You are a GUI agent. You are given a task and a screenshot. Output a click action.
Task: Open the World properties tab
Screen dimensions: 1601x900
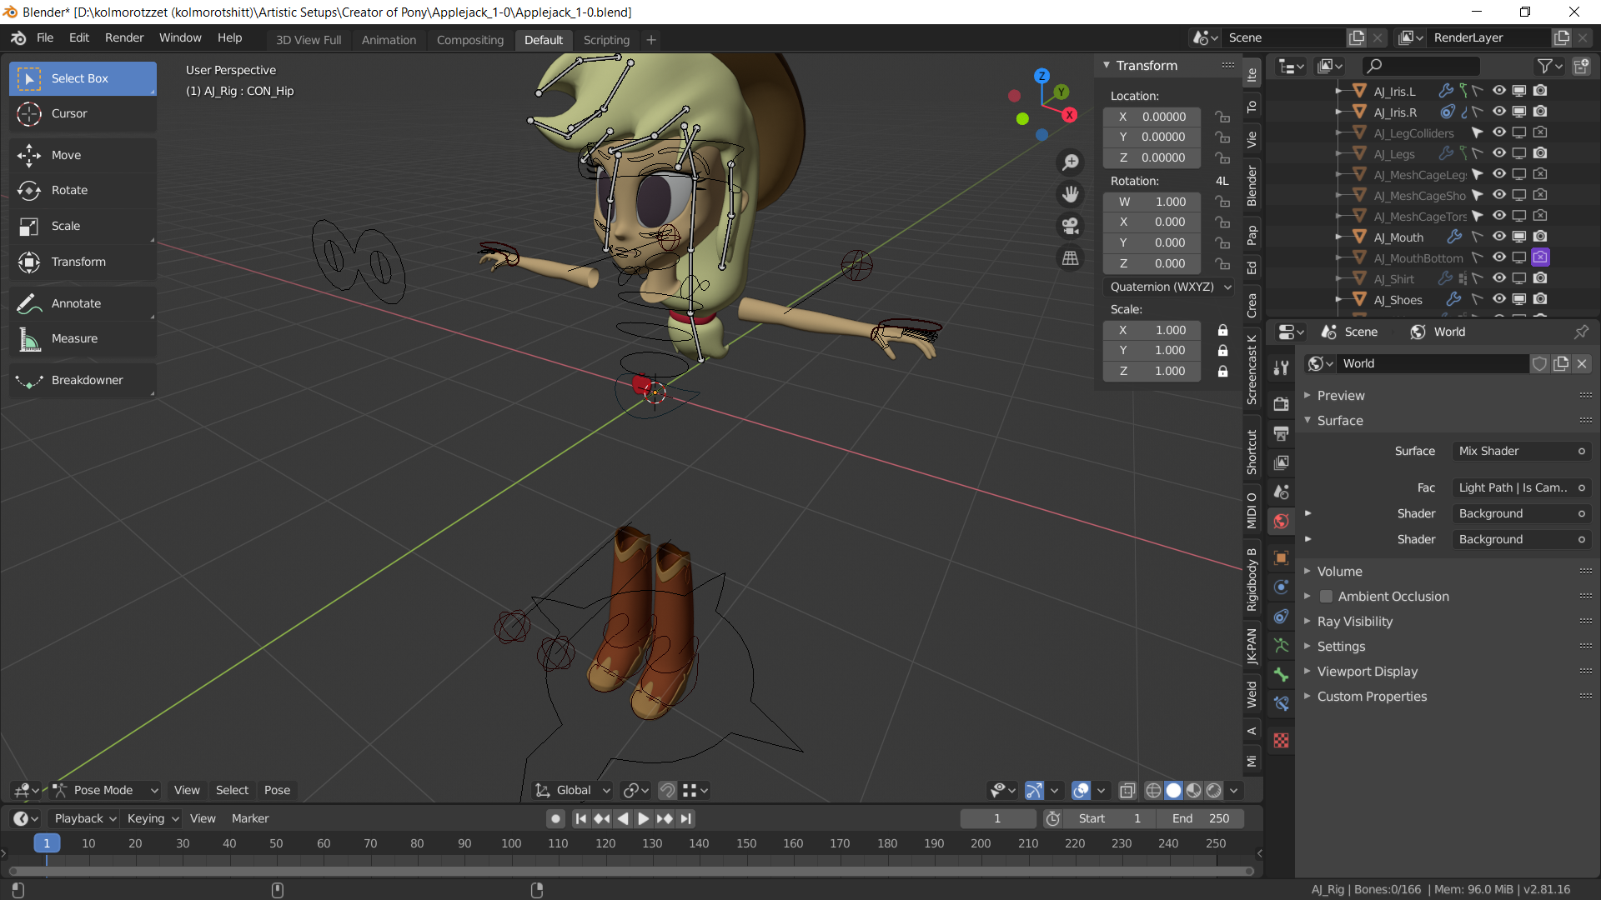[1282, 522]
